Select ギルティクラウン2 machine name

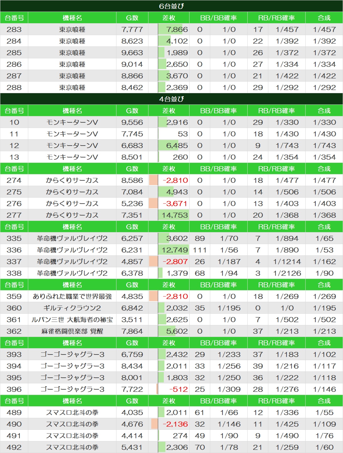point(72,308)
